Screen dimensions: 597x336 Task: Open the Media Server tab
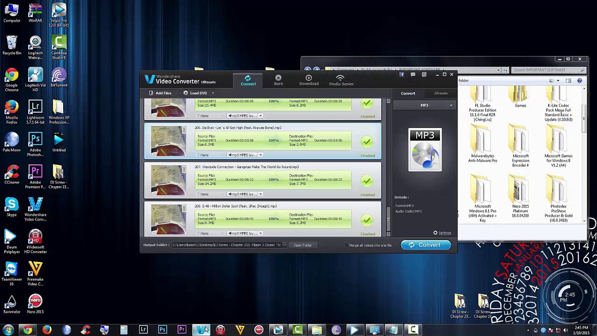341,80
